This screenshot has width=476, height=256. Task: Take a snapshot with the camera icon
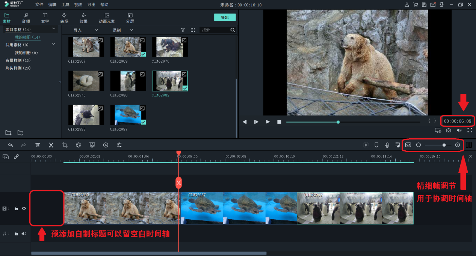click(449, 130)
